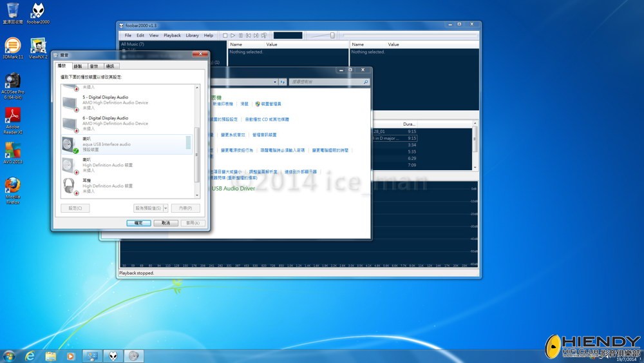The height and width of the screenshot is (363, 644).
Task: Click the Internet Explorer taskbar icon
Action: (x=30, y=356)
